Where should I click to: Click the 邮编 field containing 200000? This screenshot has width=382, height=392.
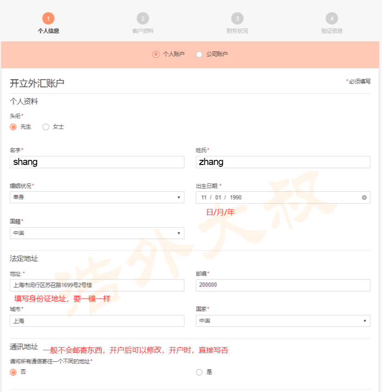283,285
